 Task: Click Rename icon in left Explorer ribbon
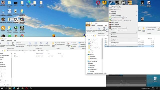click(47, 43)
